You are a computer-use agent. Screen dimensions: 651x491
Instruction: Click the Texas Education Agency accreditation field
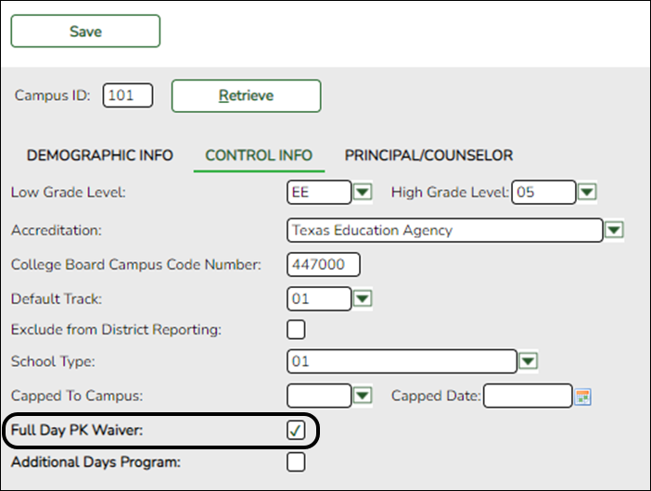444,230
